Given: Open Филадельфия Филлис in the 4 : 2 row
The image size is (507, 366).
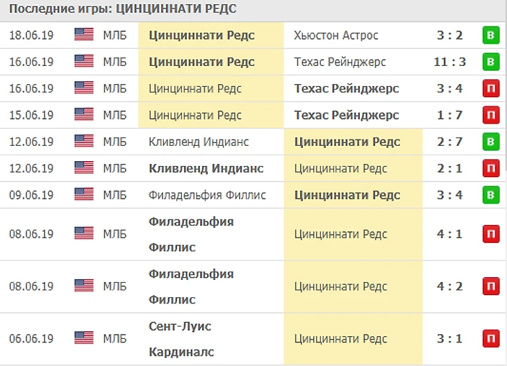Looking at the screenshot, I should 191,287.
